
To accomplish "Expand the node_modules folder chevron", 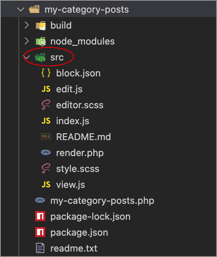I will point(27,41).
